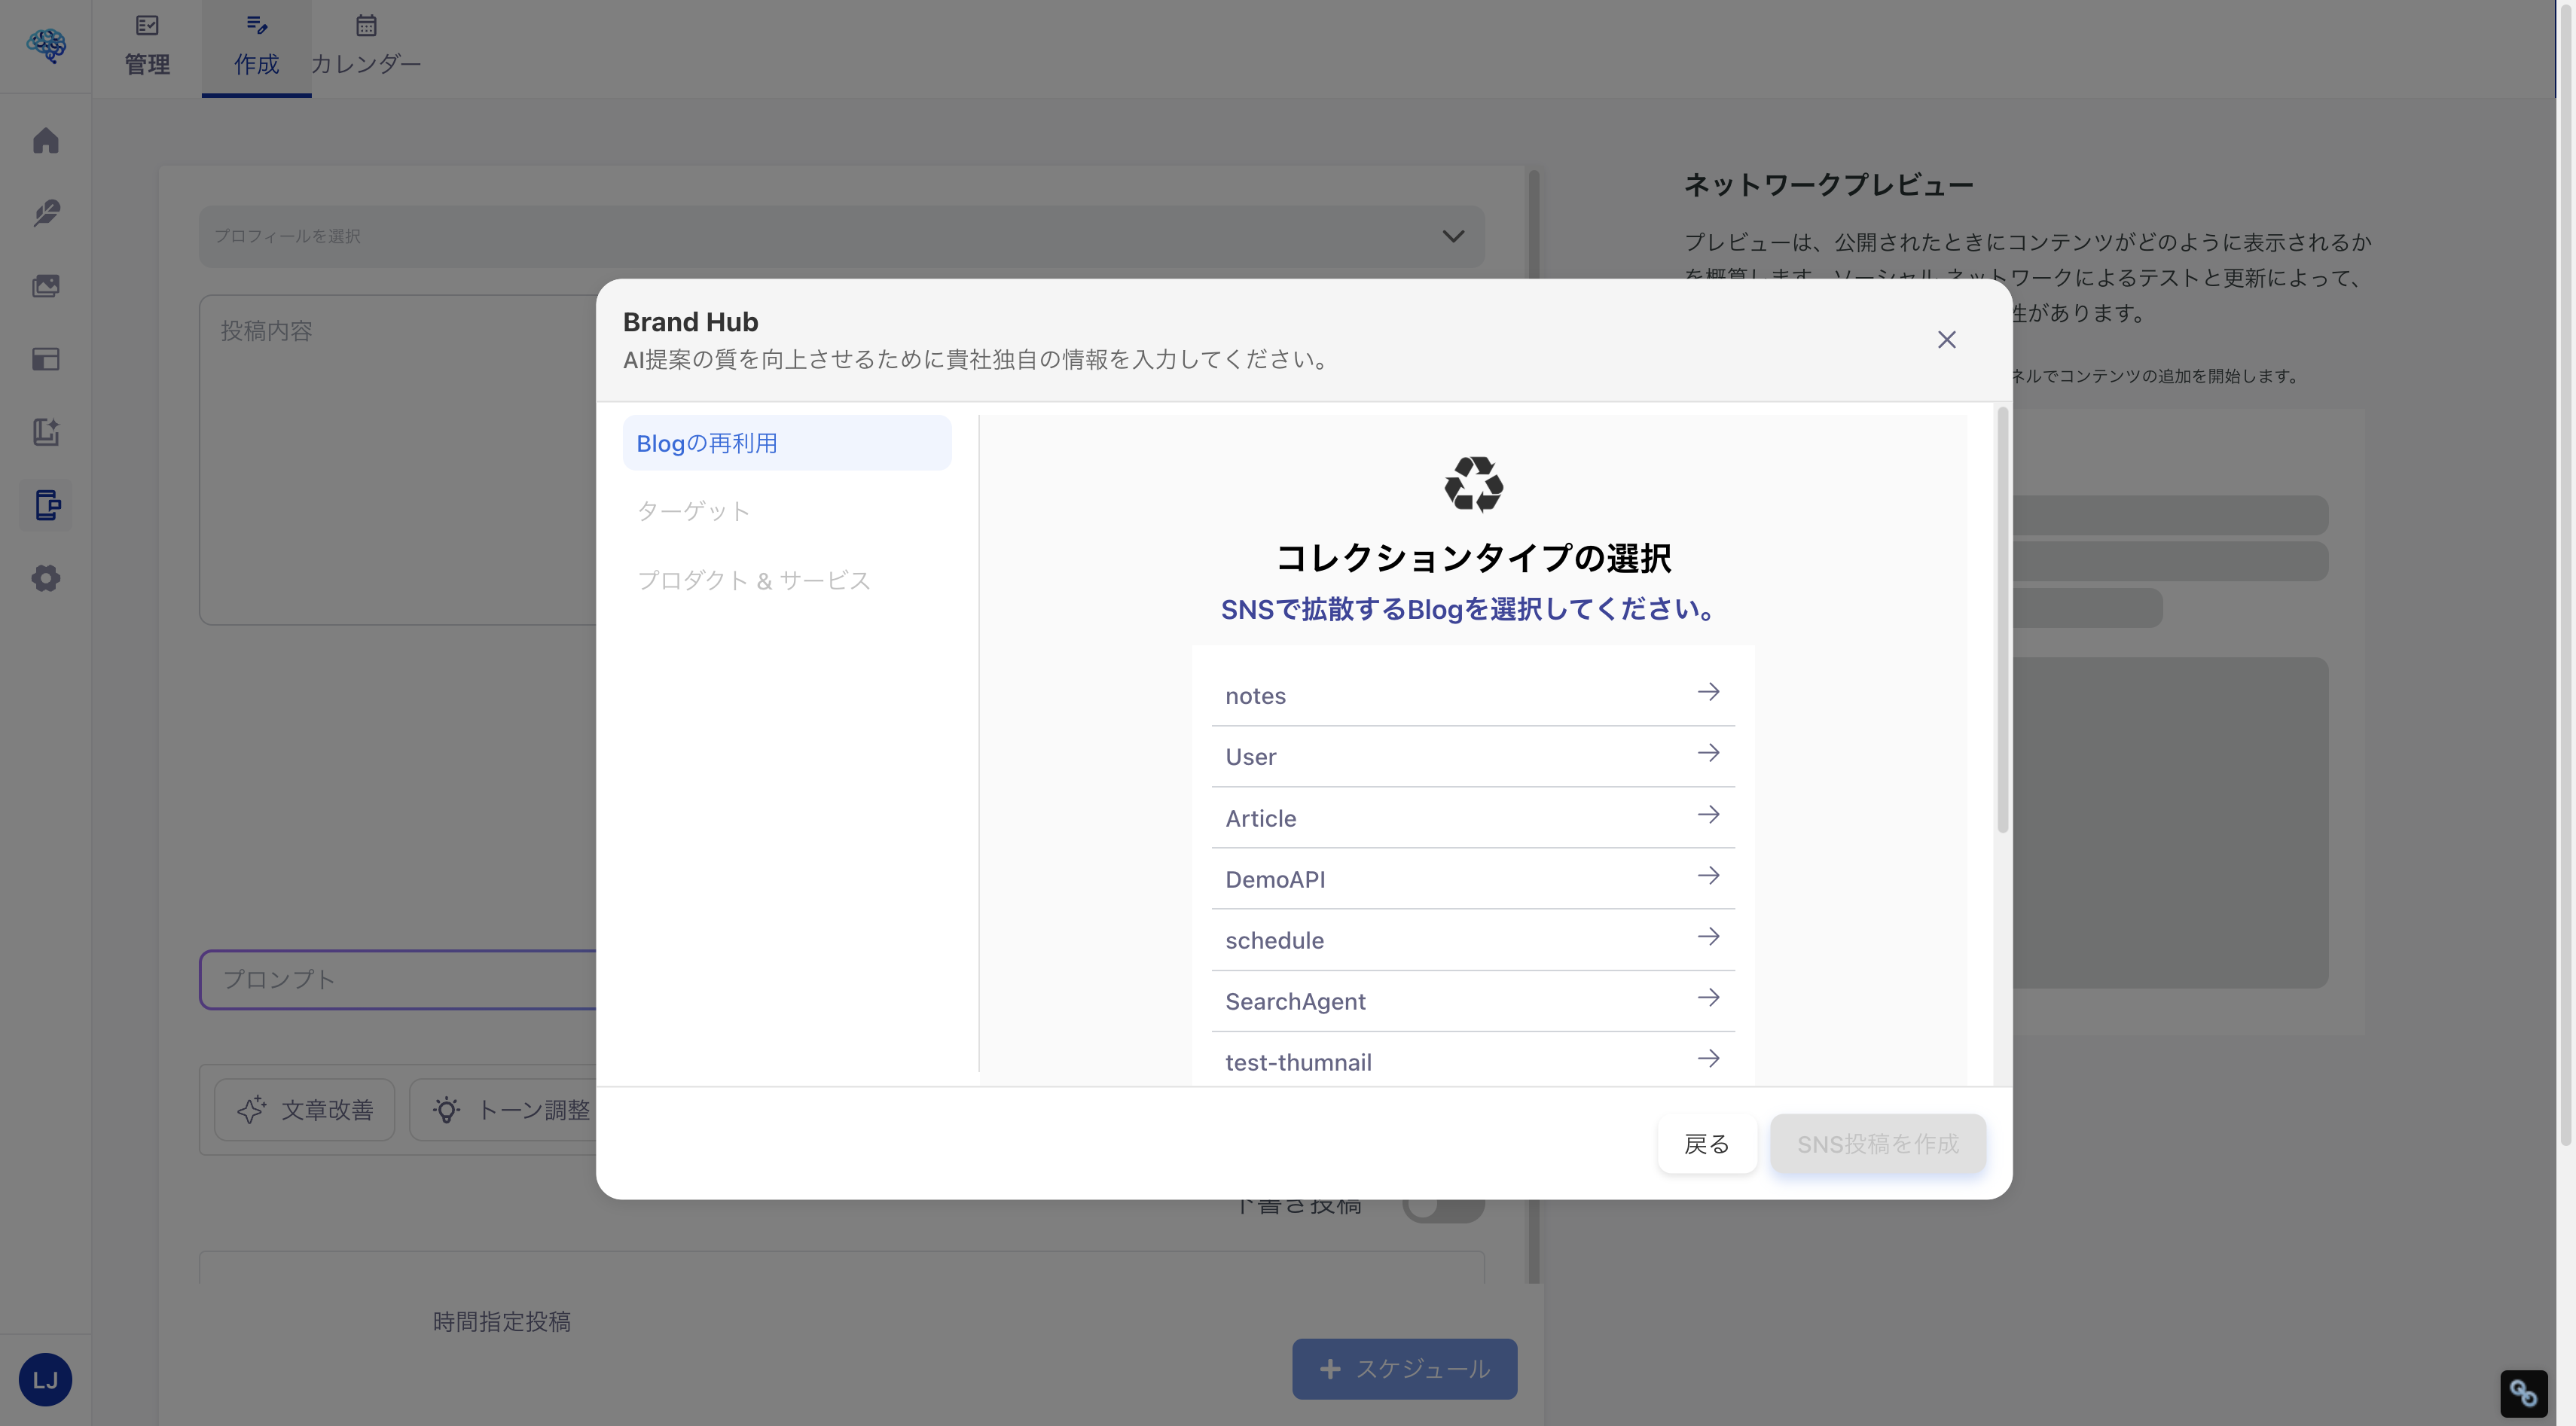This screenshot has height=1426, width=2576.
Task: Open the writing feather icon in sidebar
Action: (x=46, y=213)
